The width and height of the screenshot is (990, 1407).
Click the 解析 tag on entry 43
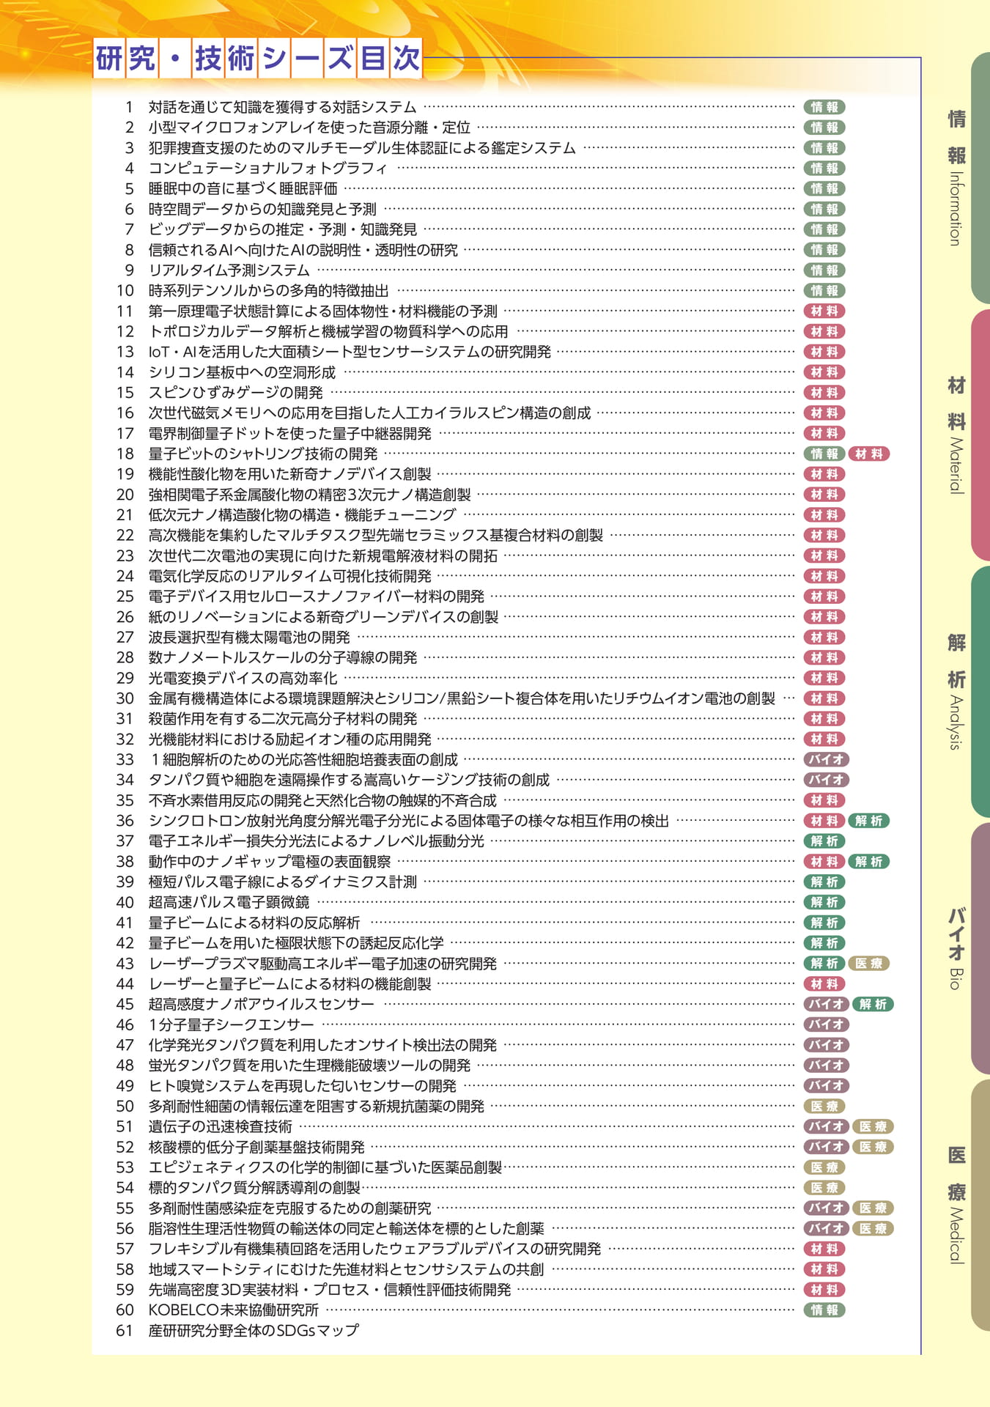[x=824, y=964]
